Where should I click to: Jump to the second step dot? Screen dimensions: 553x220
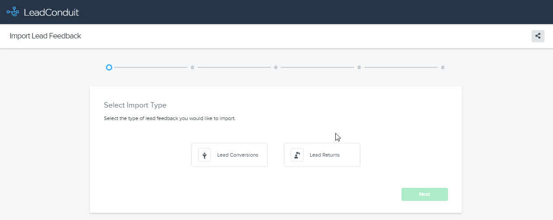coord(192,67)
